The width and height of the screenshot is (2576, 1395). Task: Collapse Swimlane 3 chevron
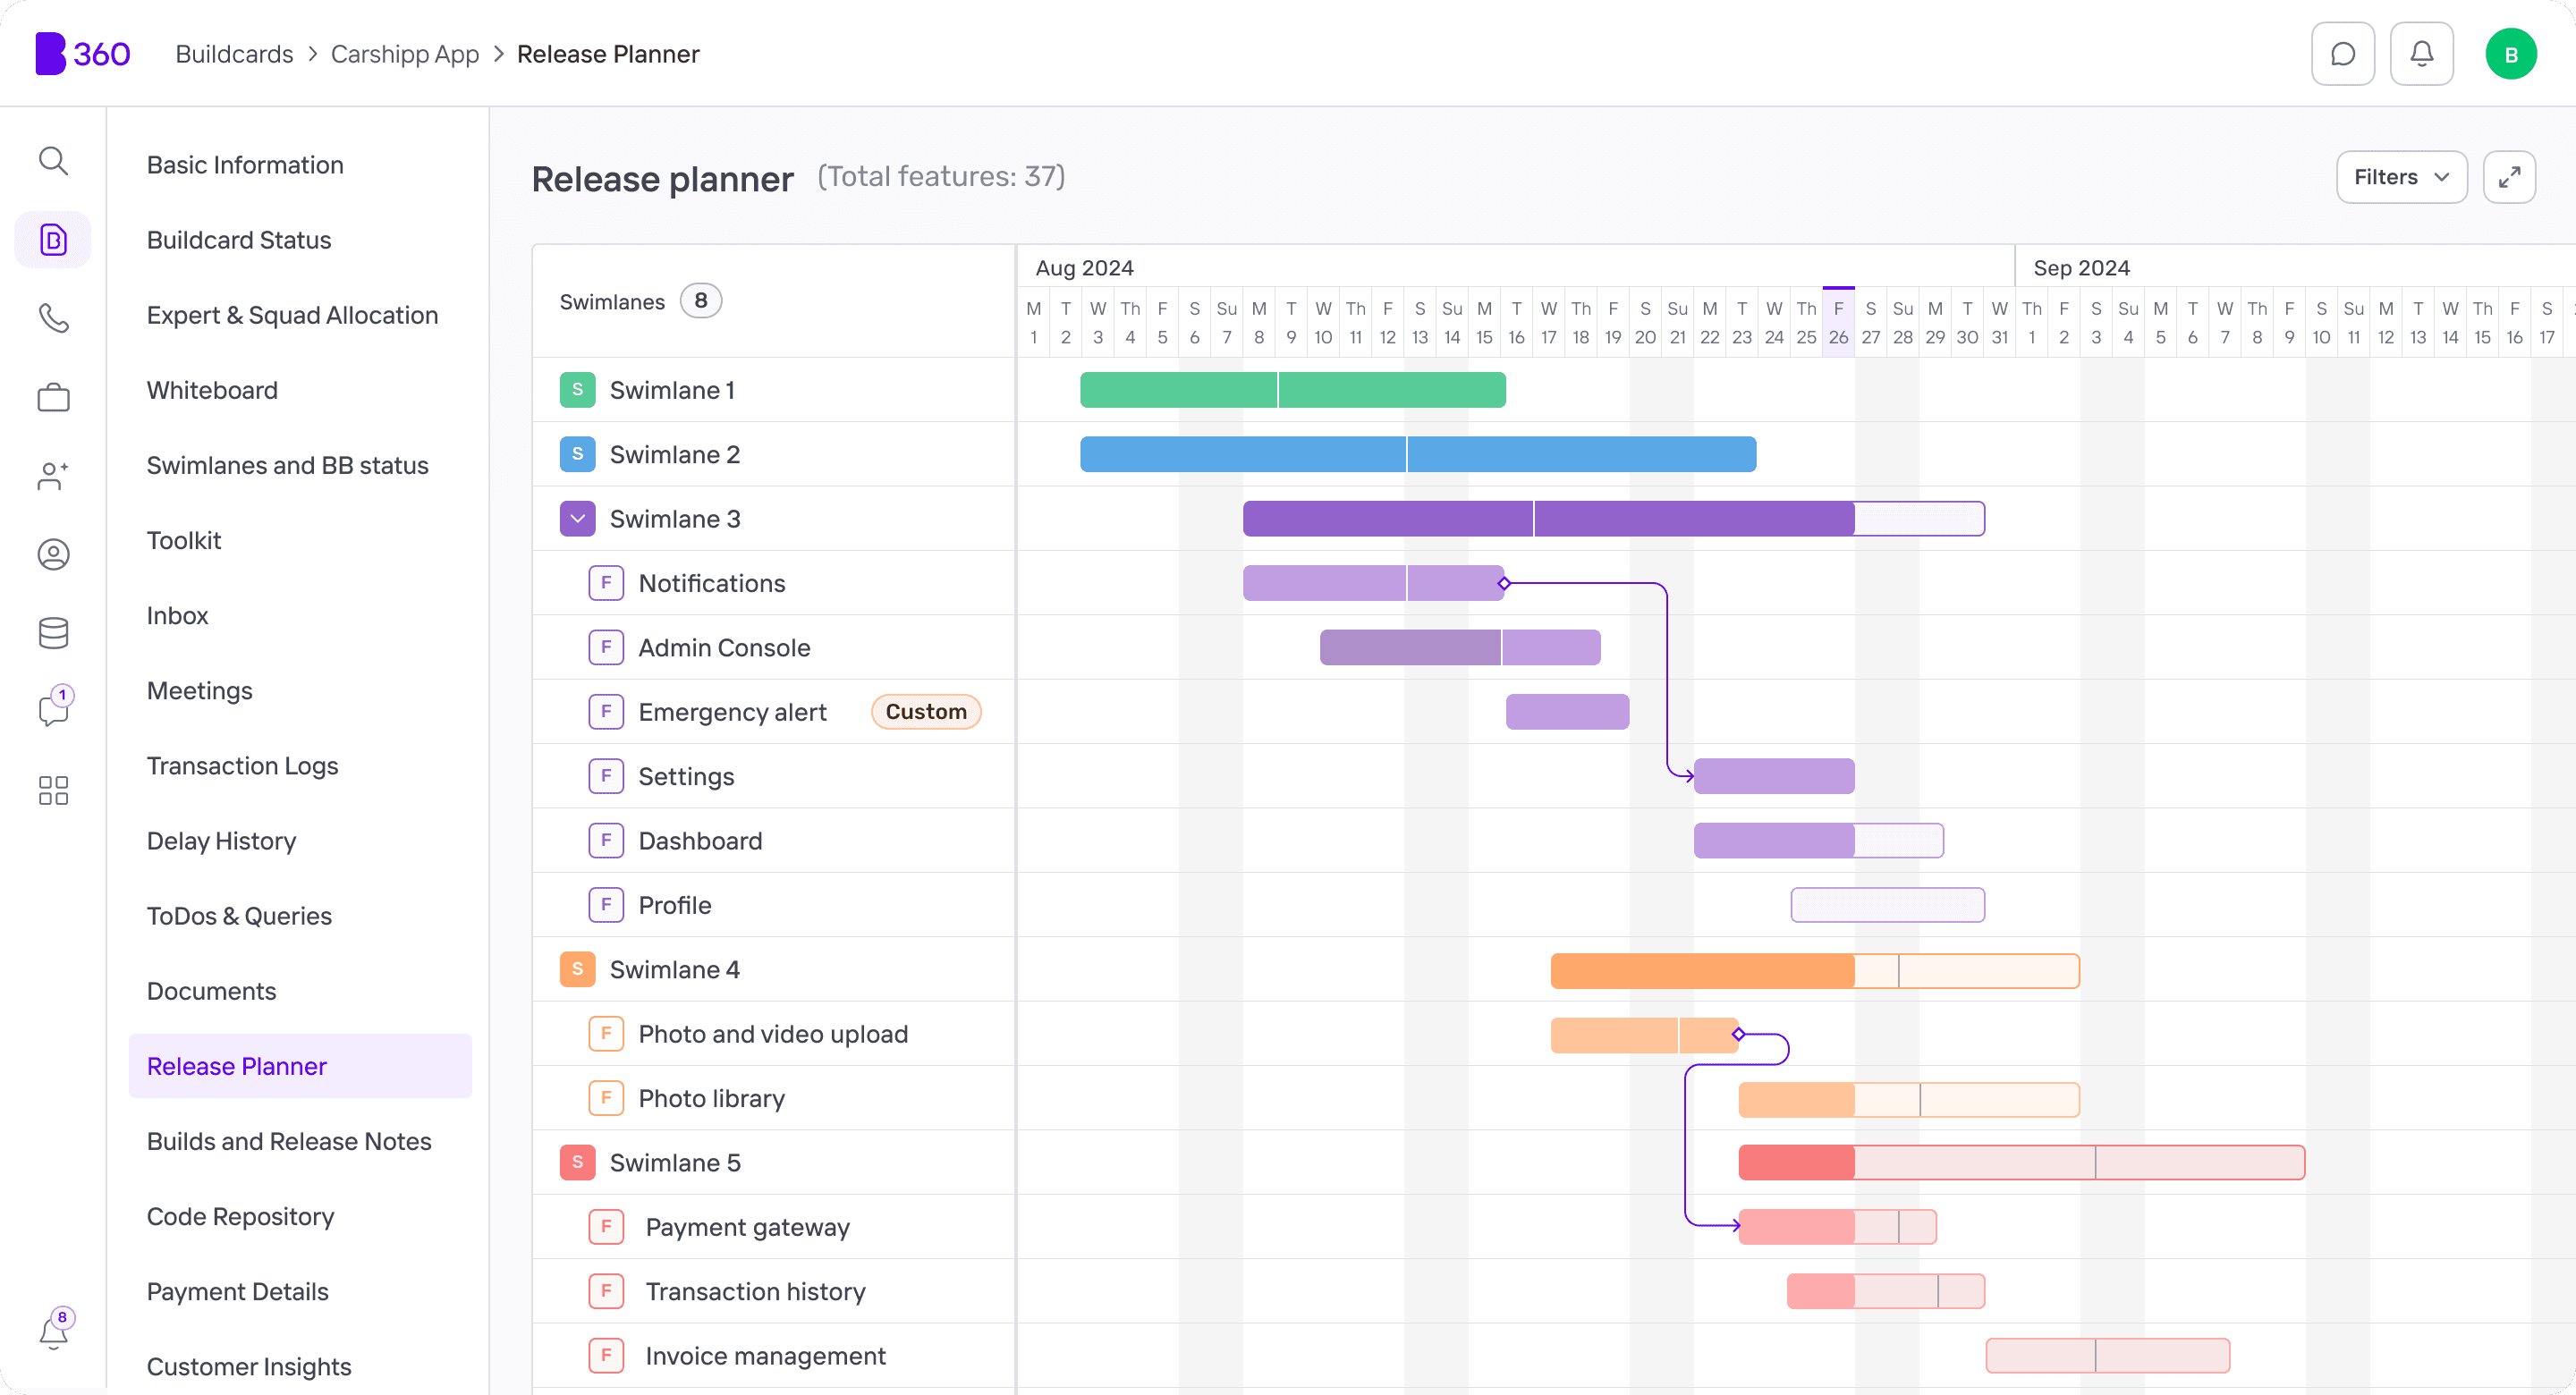[577, 519]
